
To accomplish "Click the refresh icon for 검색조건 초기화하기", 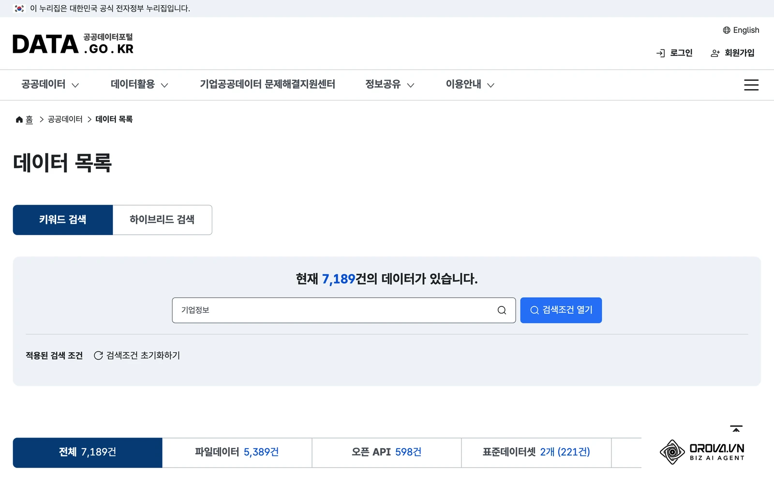I will pyautogui.click(x=98, y=355).
